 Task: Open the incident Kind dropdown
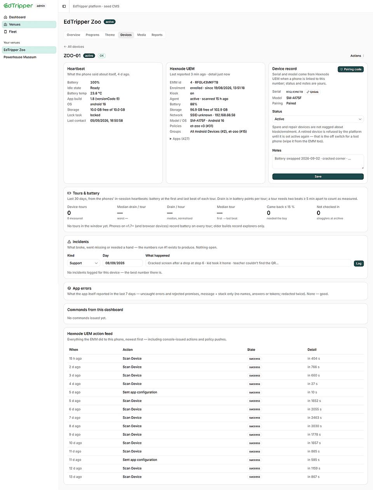tap(84, 263)
